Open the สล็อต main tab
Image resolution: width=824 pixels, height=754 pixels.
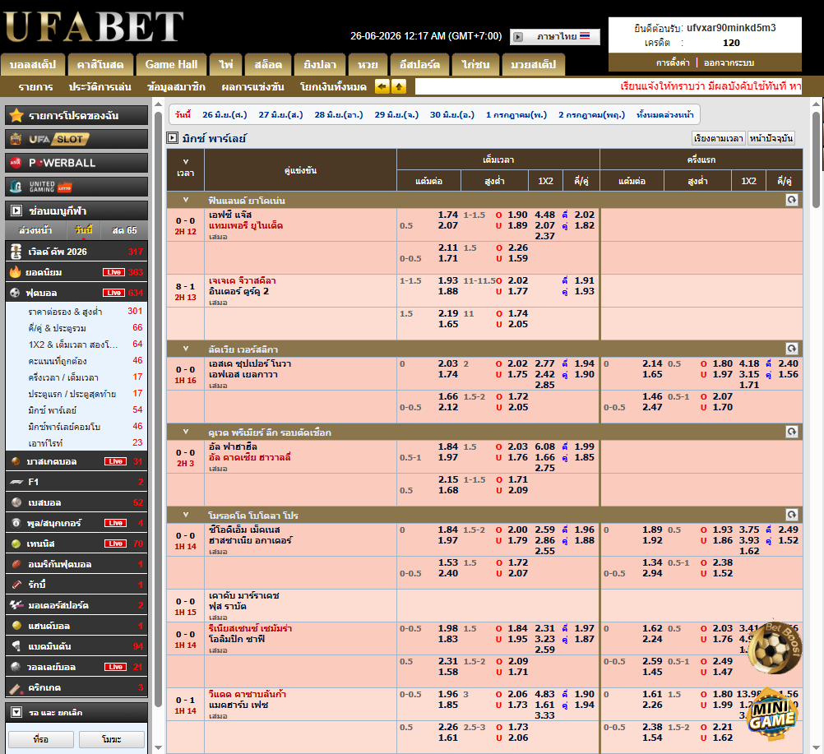268,65
